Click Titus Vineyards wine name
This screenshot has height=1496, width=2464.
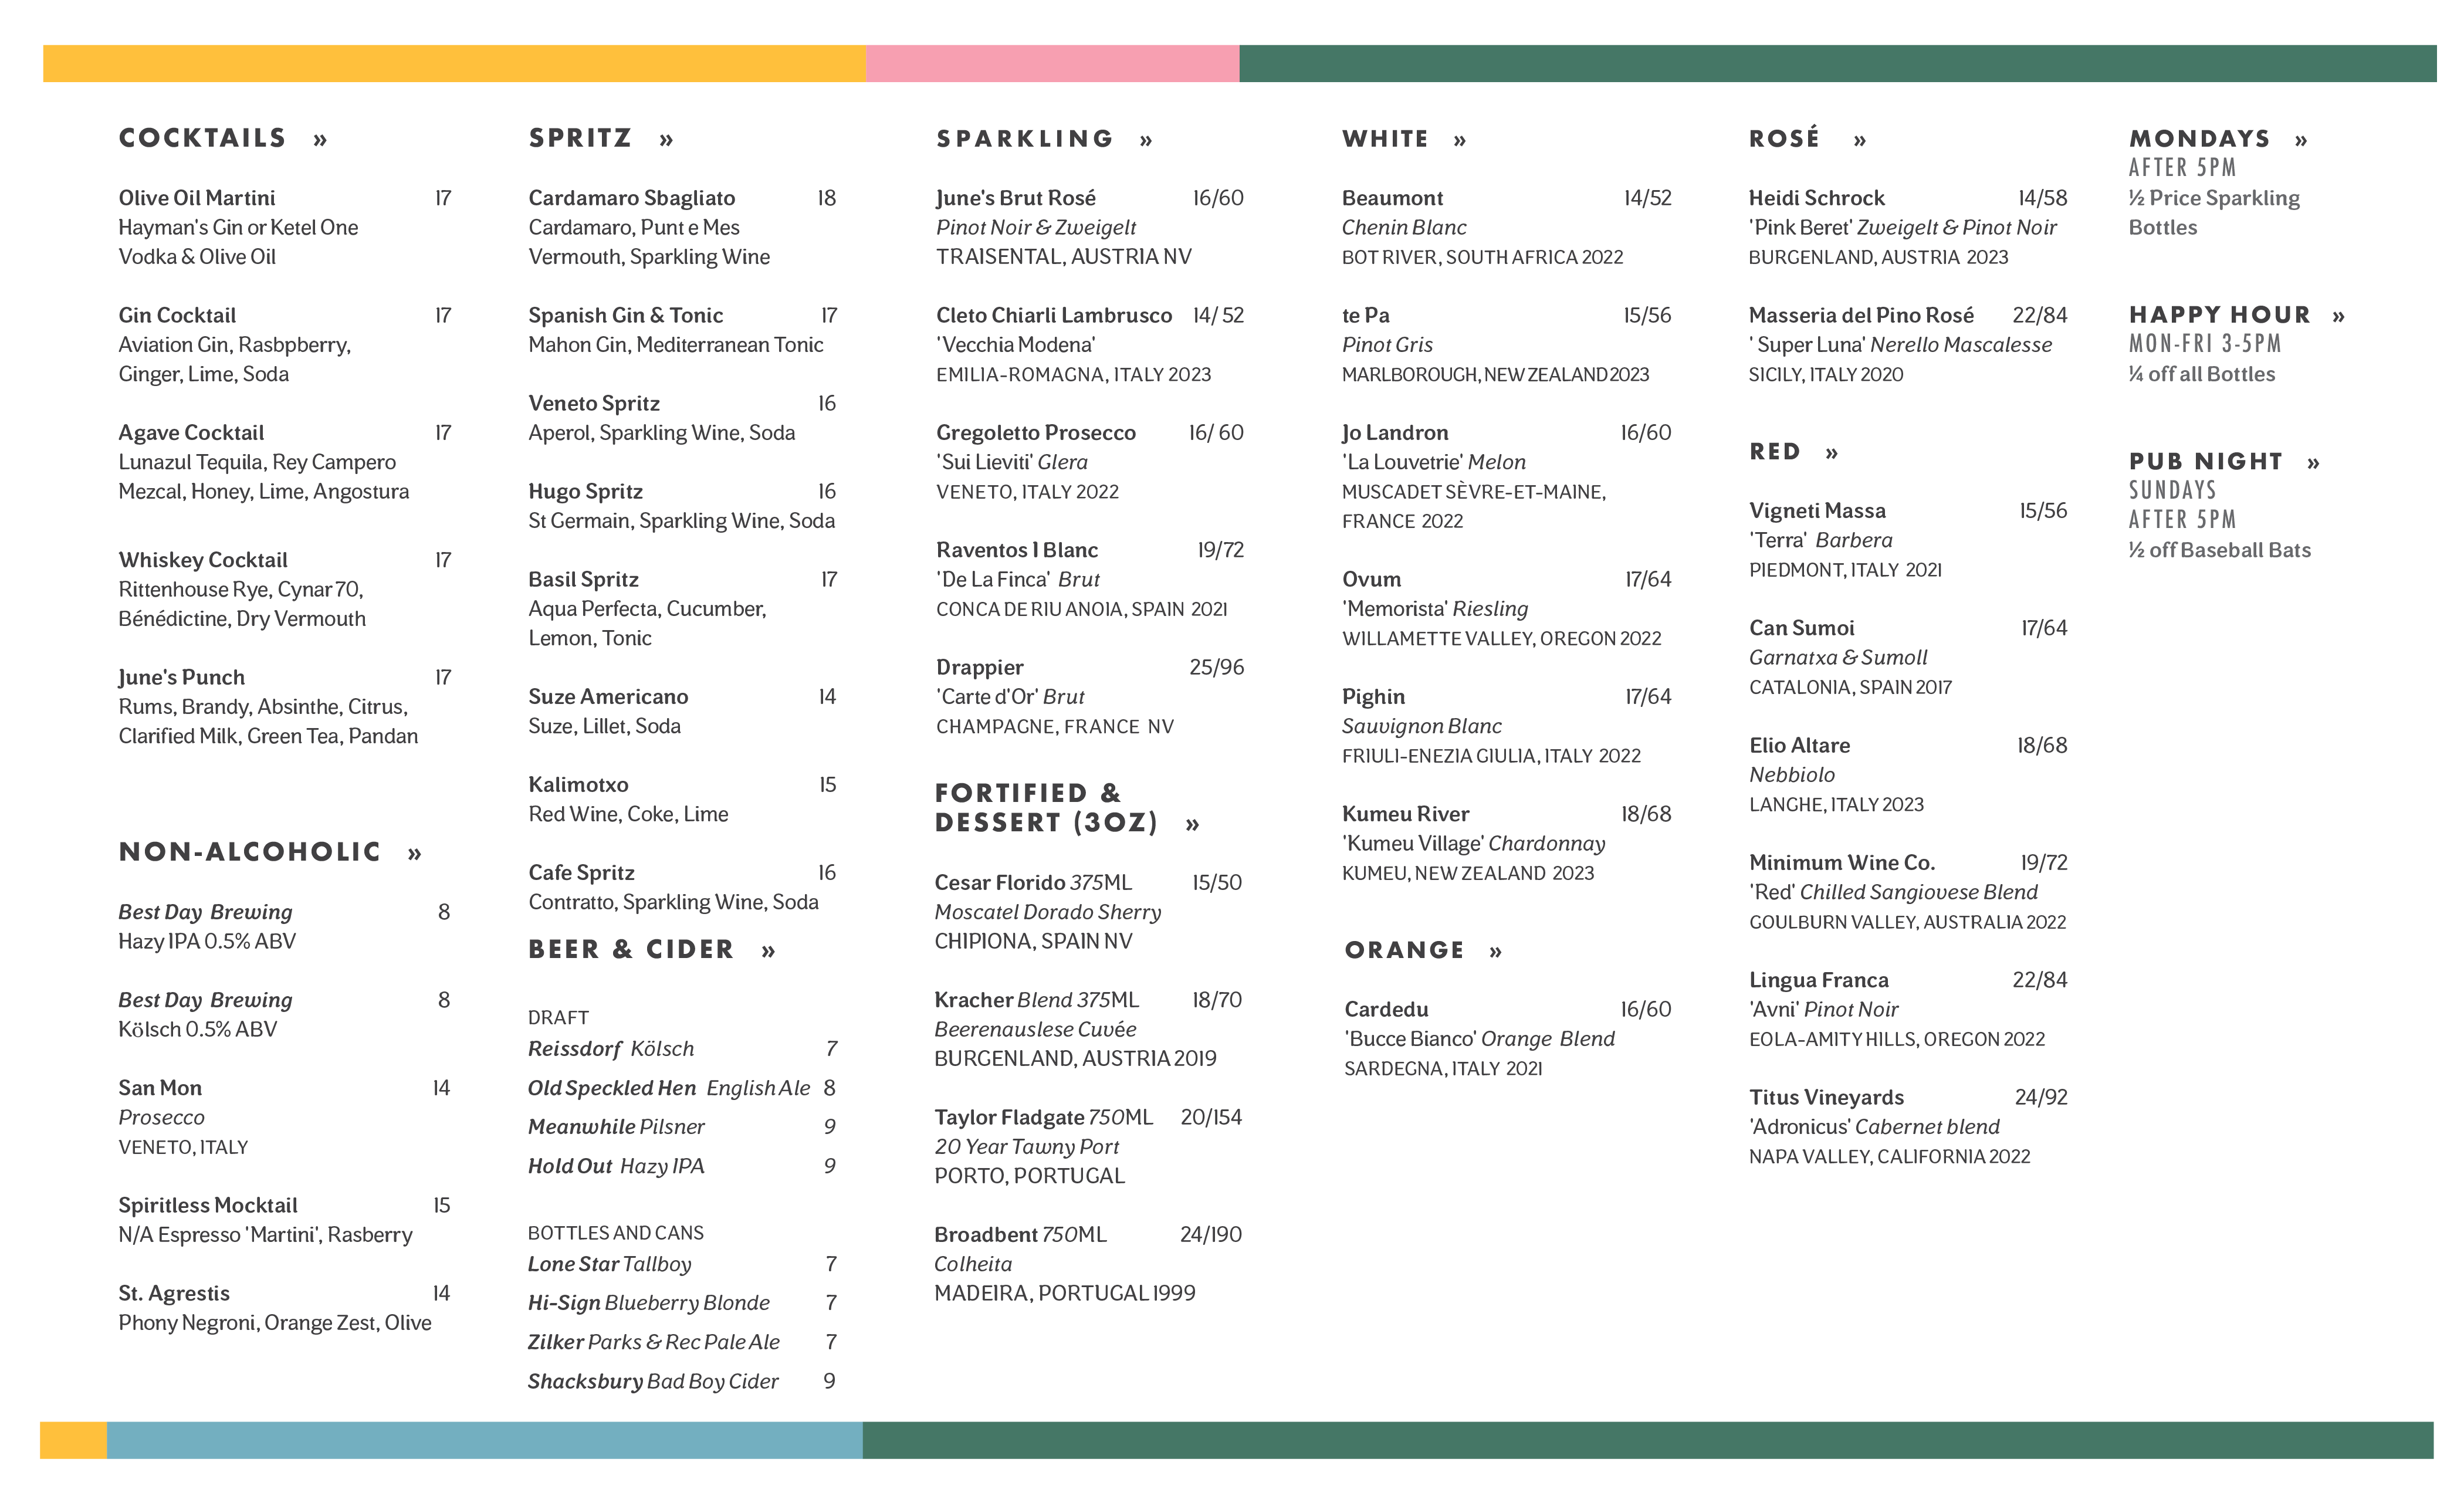pos(1826,1097)
